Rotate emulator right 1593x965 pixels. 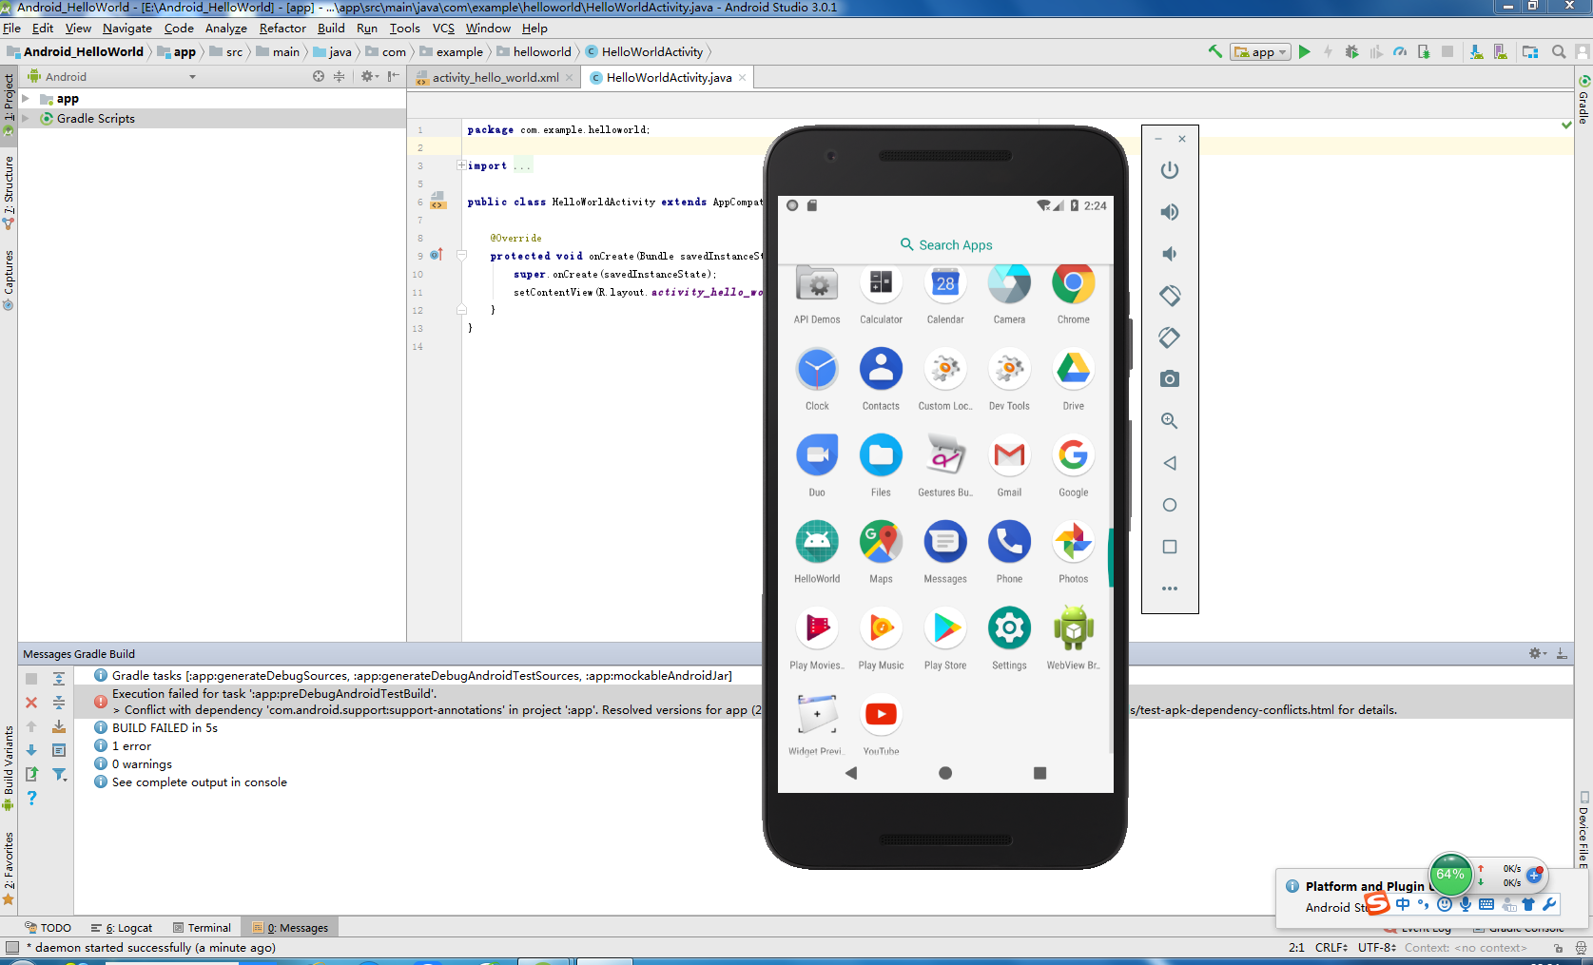(x=1170, y=338)
